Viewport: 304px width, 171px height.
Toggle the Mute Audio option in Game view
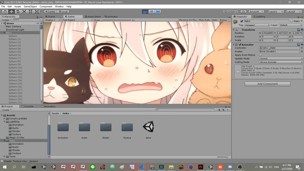[x=204, y=20]
